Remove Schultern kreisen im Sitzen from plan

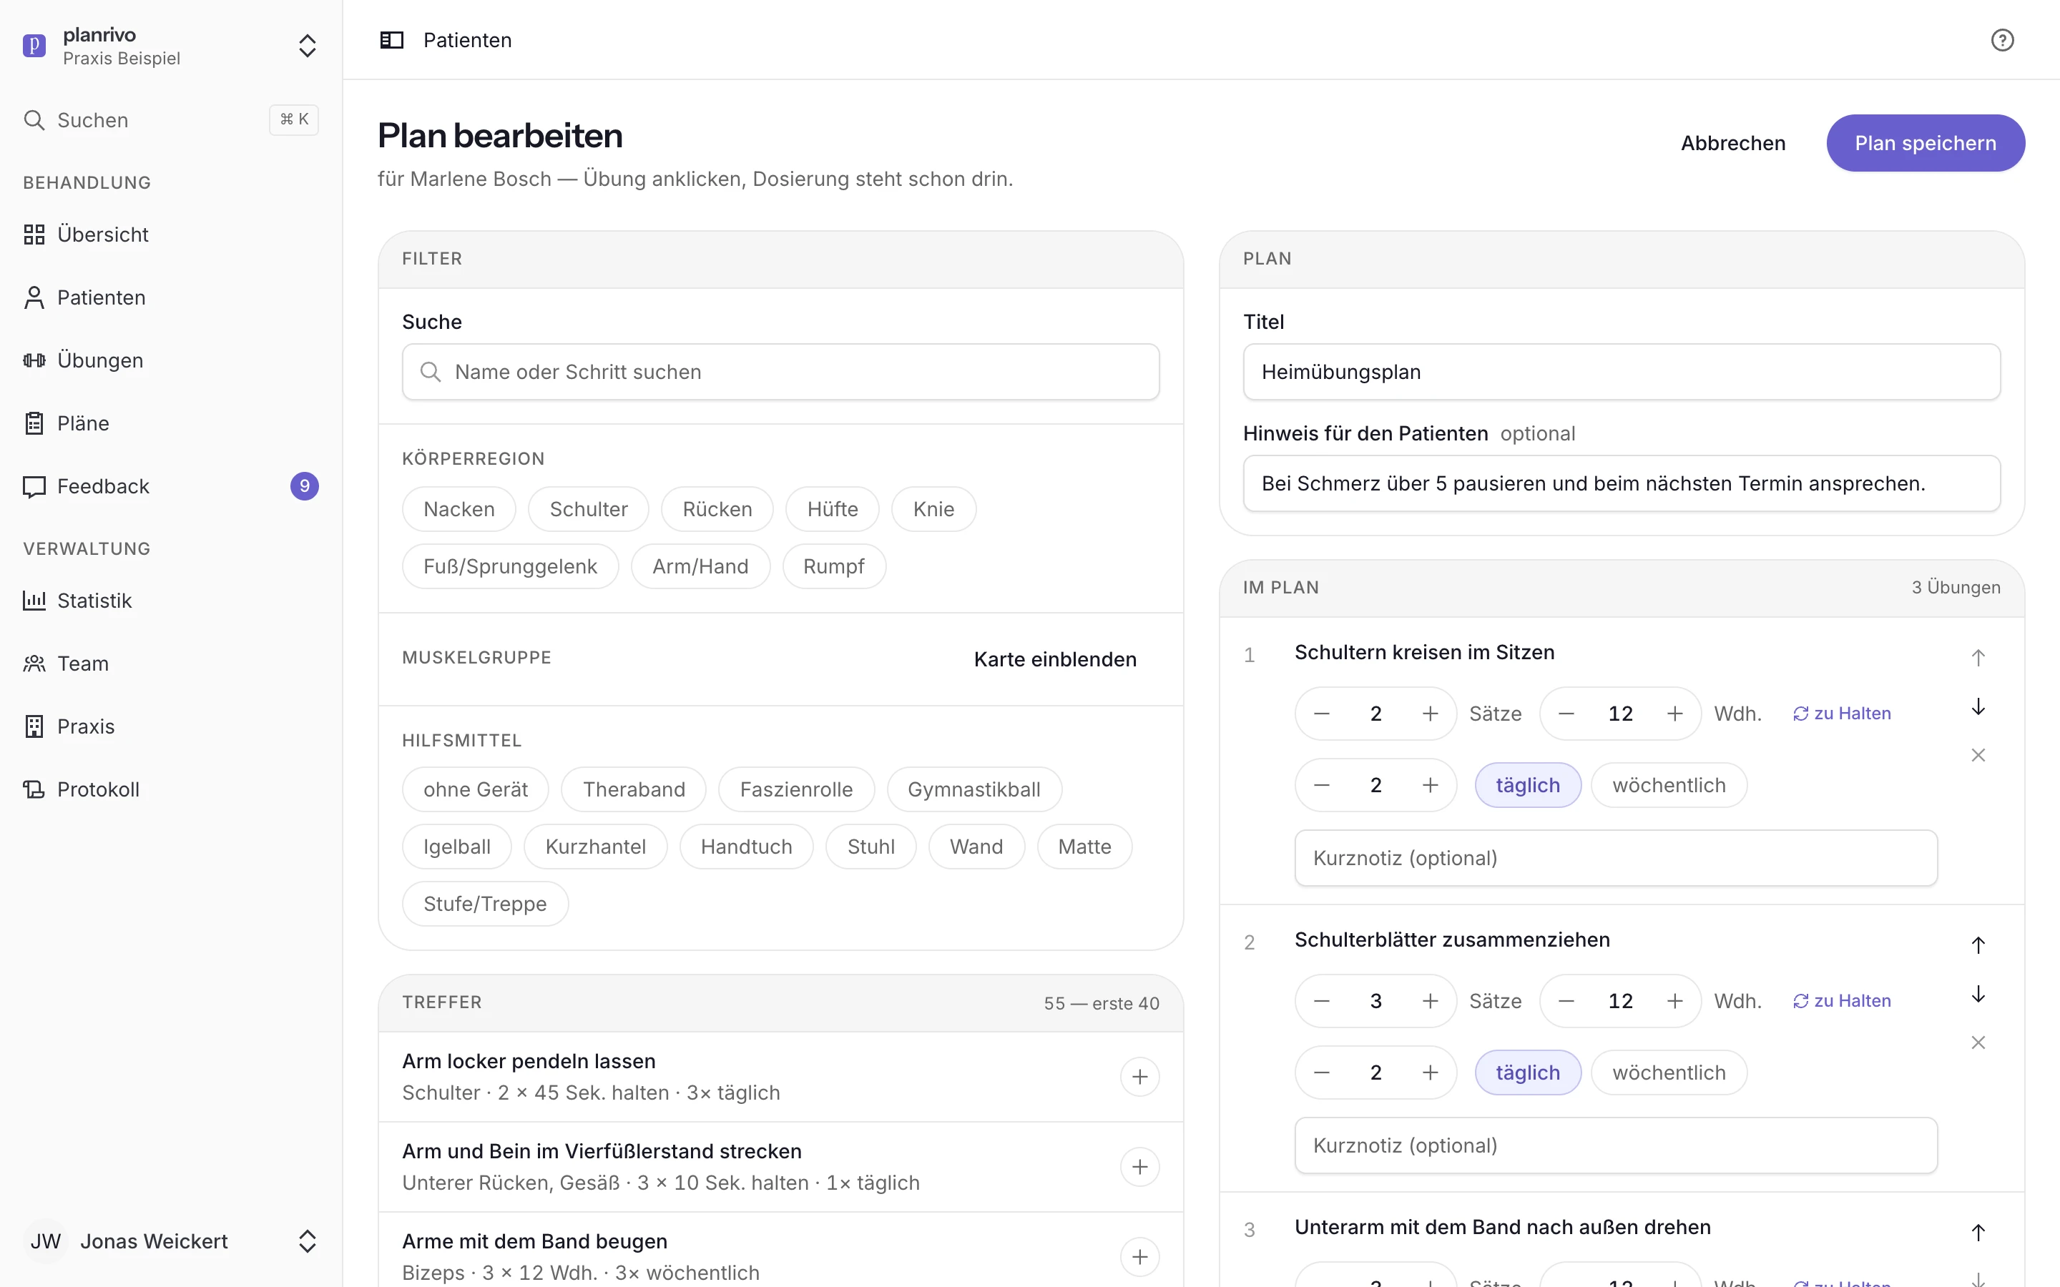pos(1978,755)
